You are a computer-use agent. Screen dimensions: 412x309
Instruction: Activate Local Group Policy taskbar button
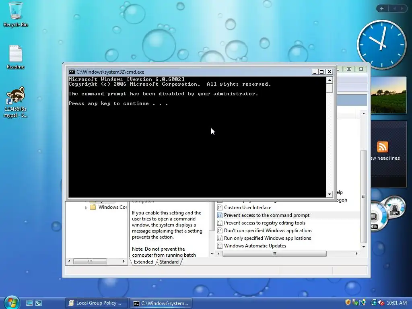pos(96,303)
